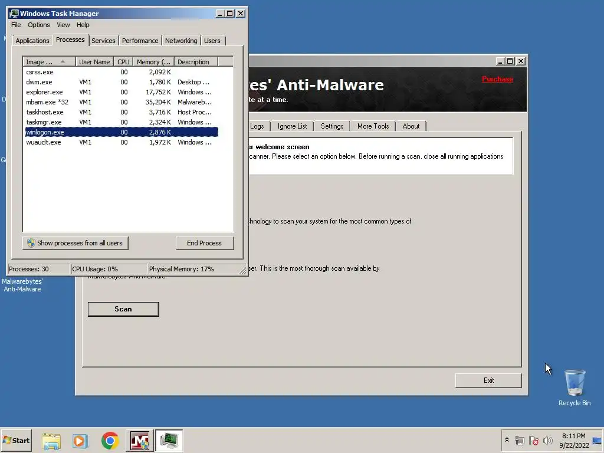Open the Options menu in Task Manager
Screen dimensions: 604x453
38,25
